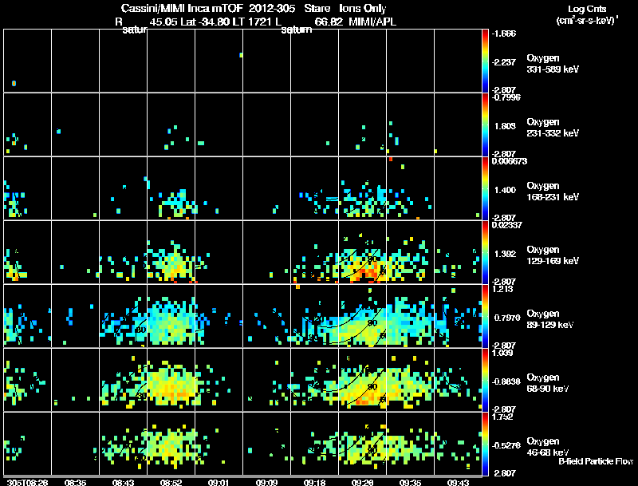Click the 09:18 time axis tick label

(x=314, y=483)
